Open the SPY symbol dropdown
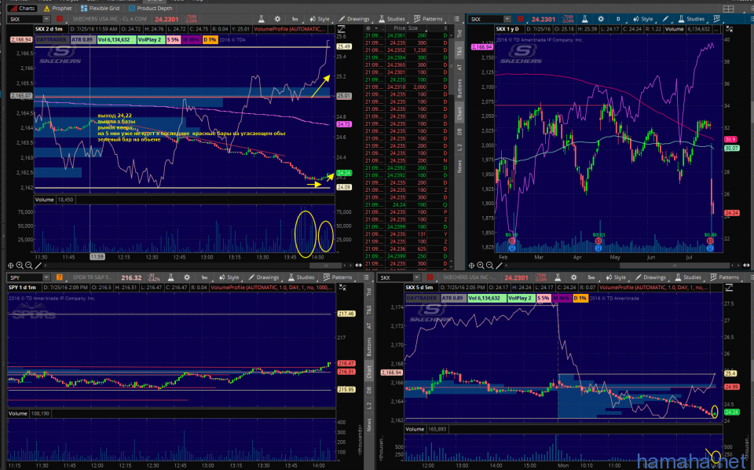 [46, 277]
